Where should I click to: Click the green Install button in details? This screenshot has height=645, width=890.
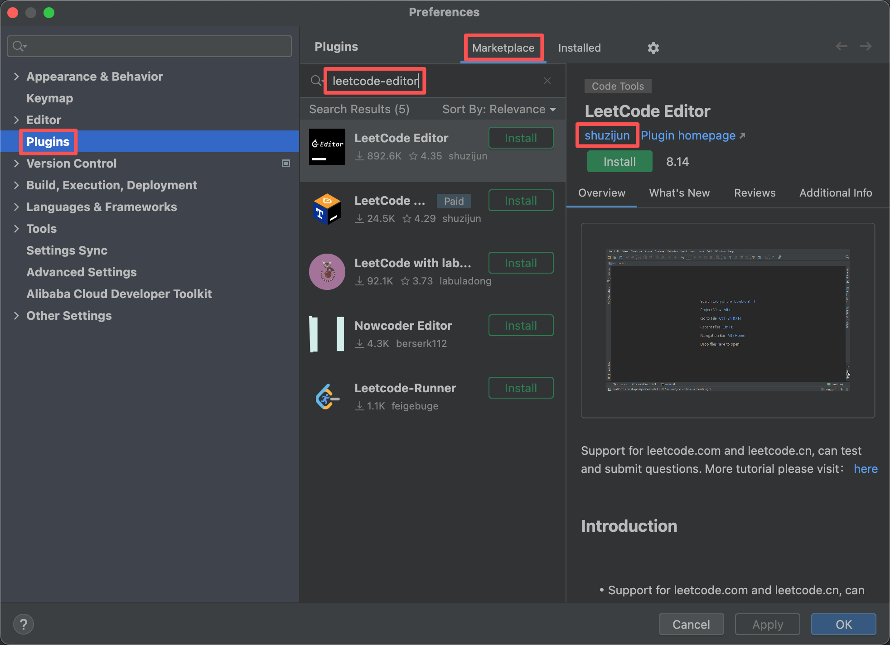click(619, 161)
